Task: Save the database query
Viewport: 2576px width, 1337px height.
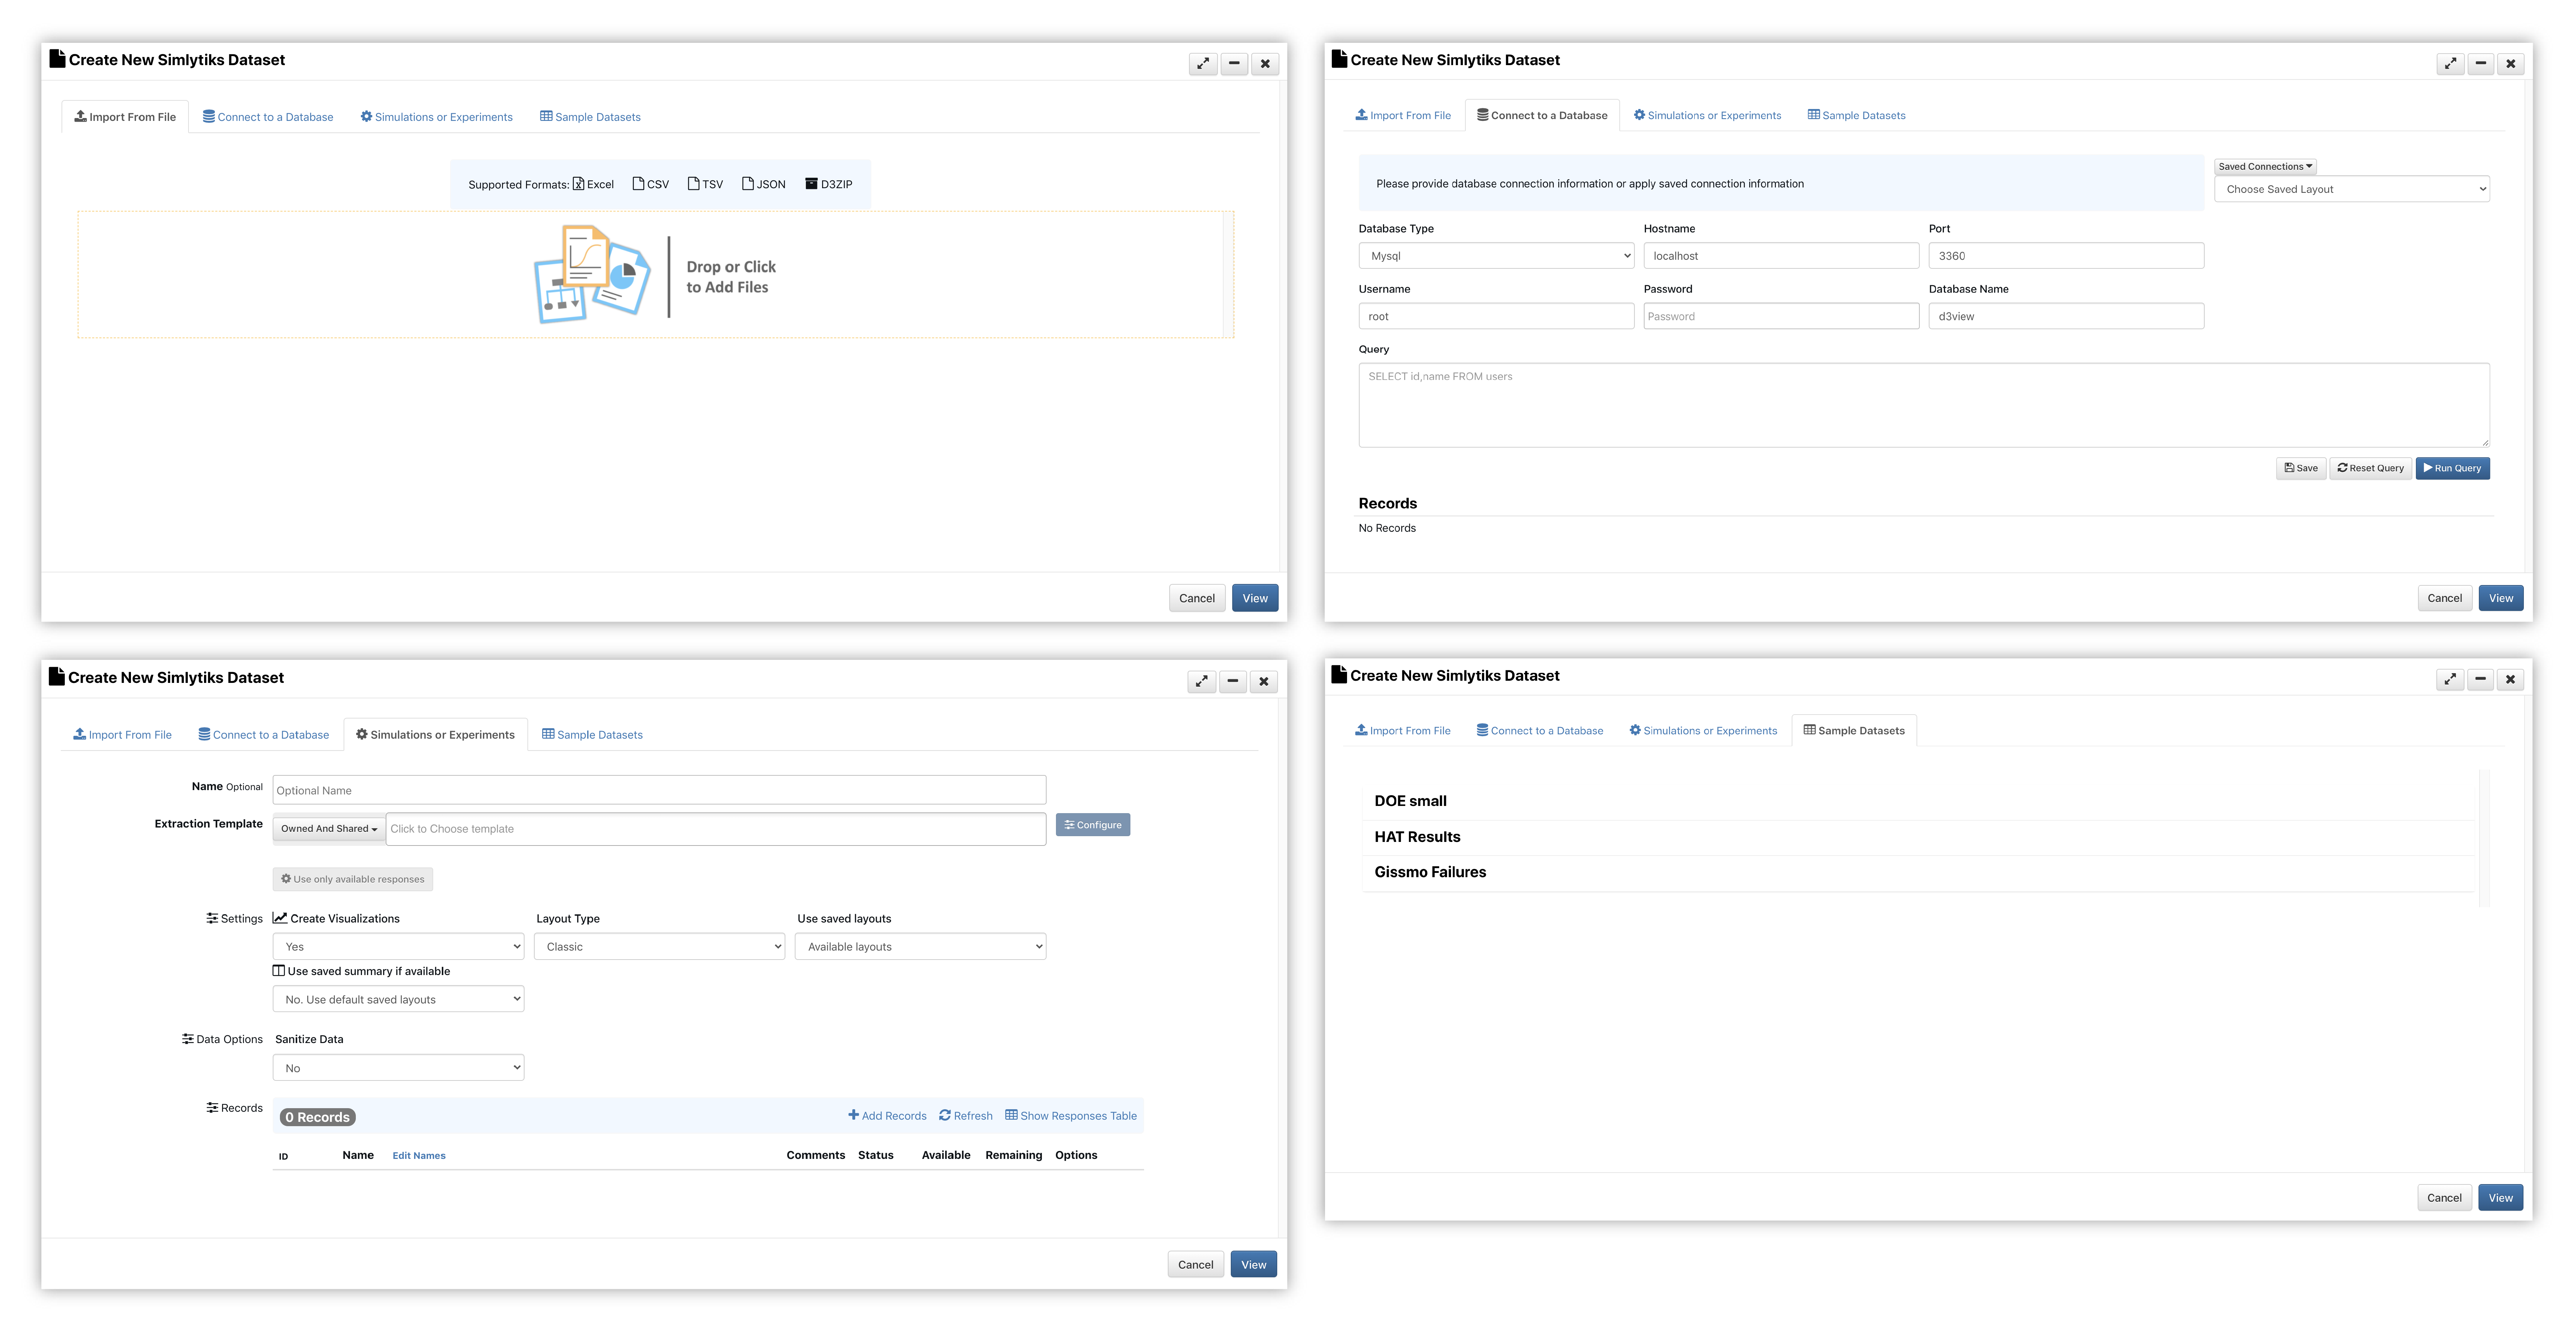Action: tap(2301, 468)
